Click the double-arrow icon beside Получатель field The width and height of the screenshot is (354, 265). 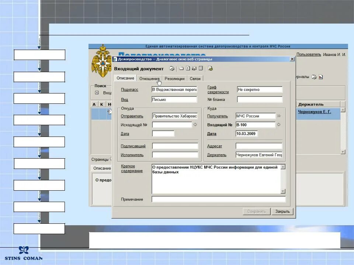point(279,116)
